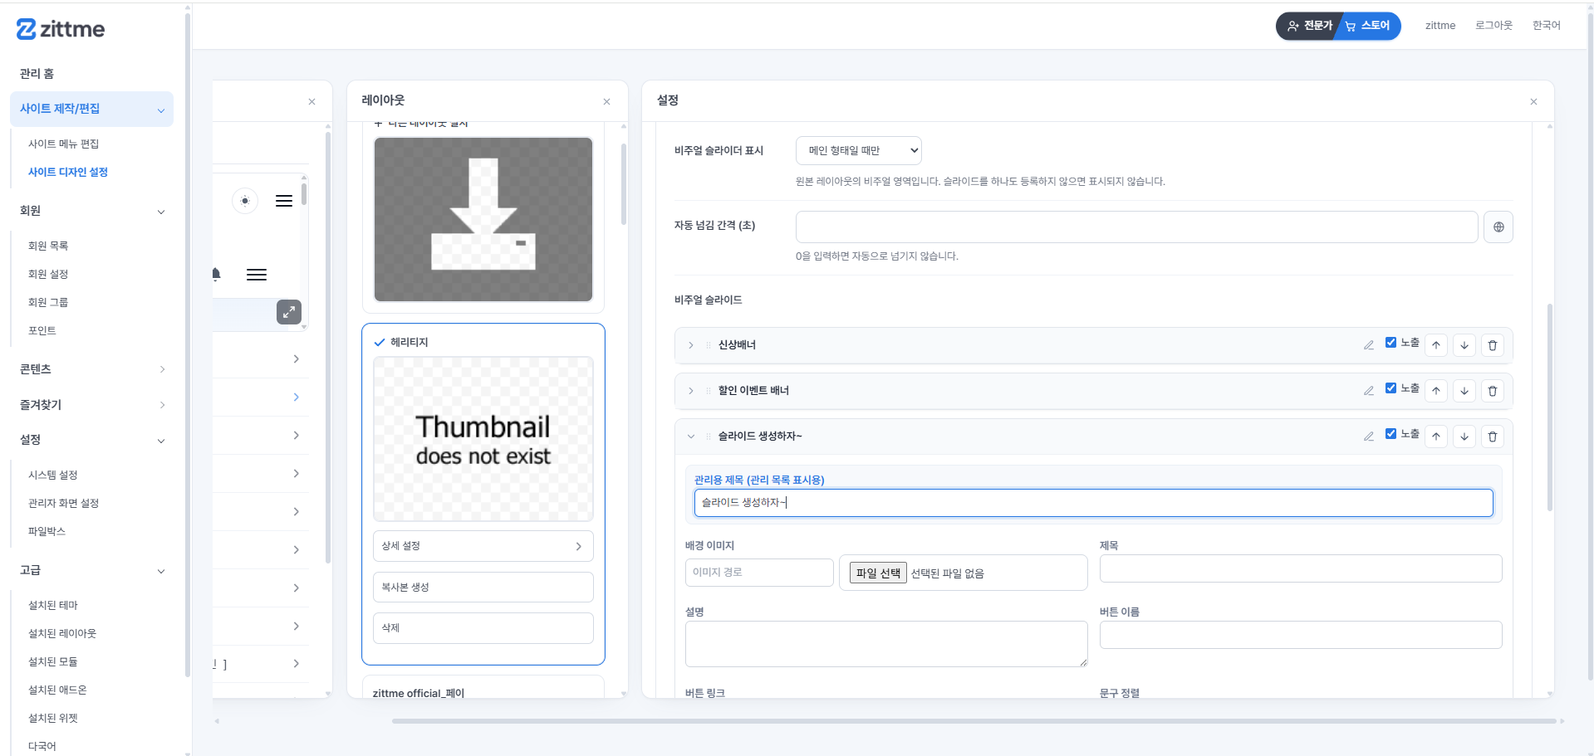Move 슬라이드 생성하자~ slide up
The image size is (1594, 756).
(1436, 437)
